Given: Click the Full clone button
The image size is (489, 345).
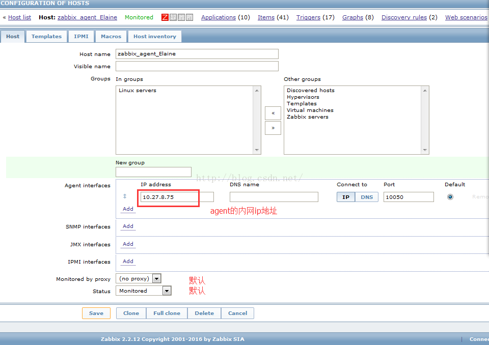Looking at the screenshot, I should (167, 313).
